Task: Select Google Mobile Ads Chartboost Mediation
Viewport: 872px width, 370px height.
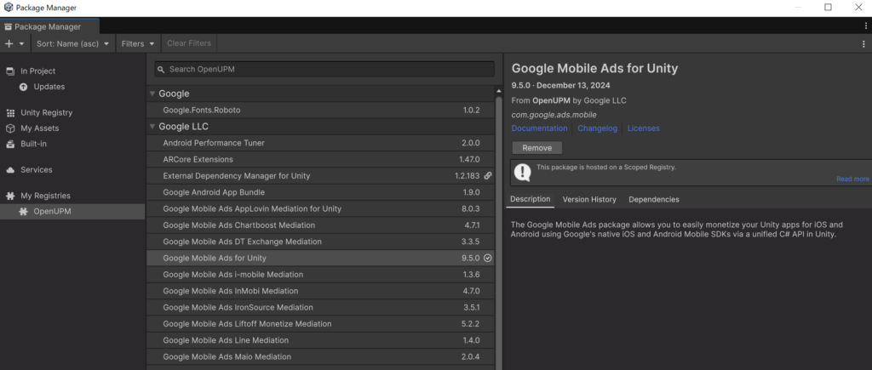Action: (320, 225)
